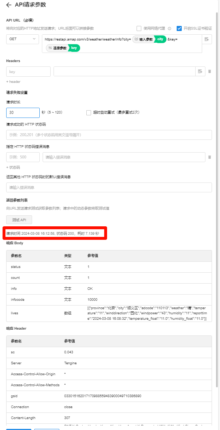Focus the header value input field
Screen dimensions: 220x430
click(125, 71)
